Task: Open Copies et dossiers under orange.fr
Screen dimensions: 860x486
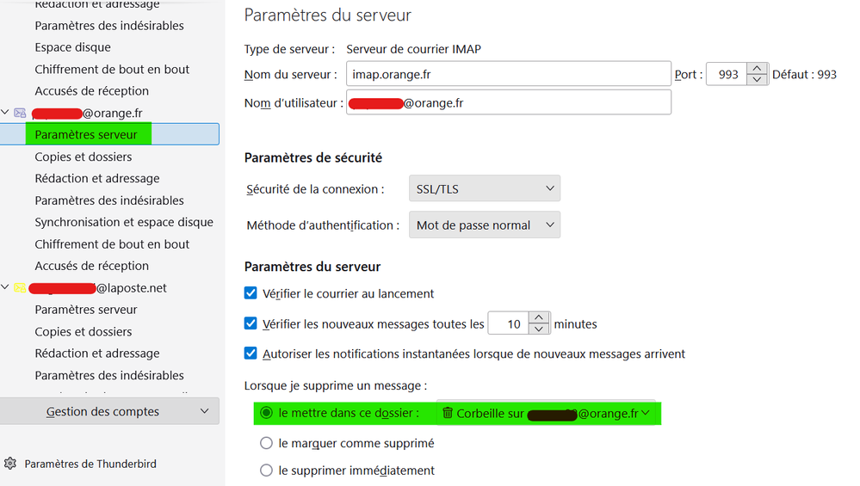Action: pos(84,157)
